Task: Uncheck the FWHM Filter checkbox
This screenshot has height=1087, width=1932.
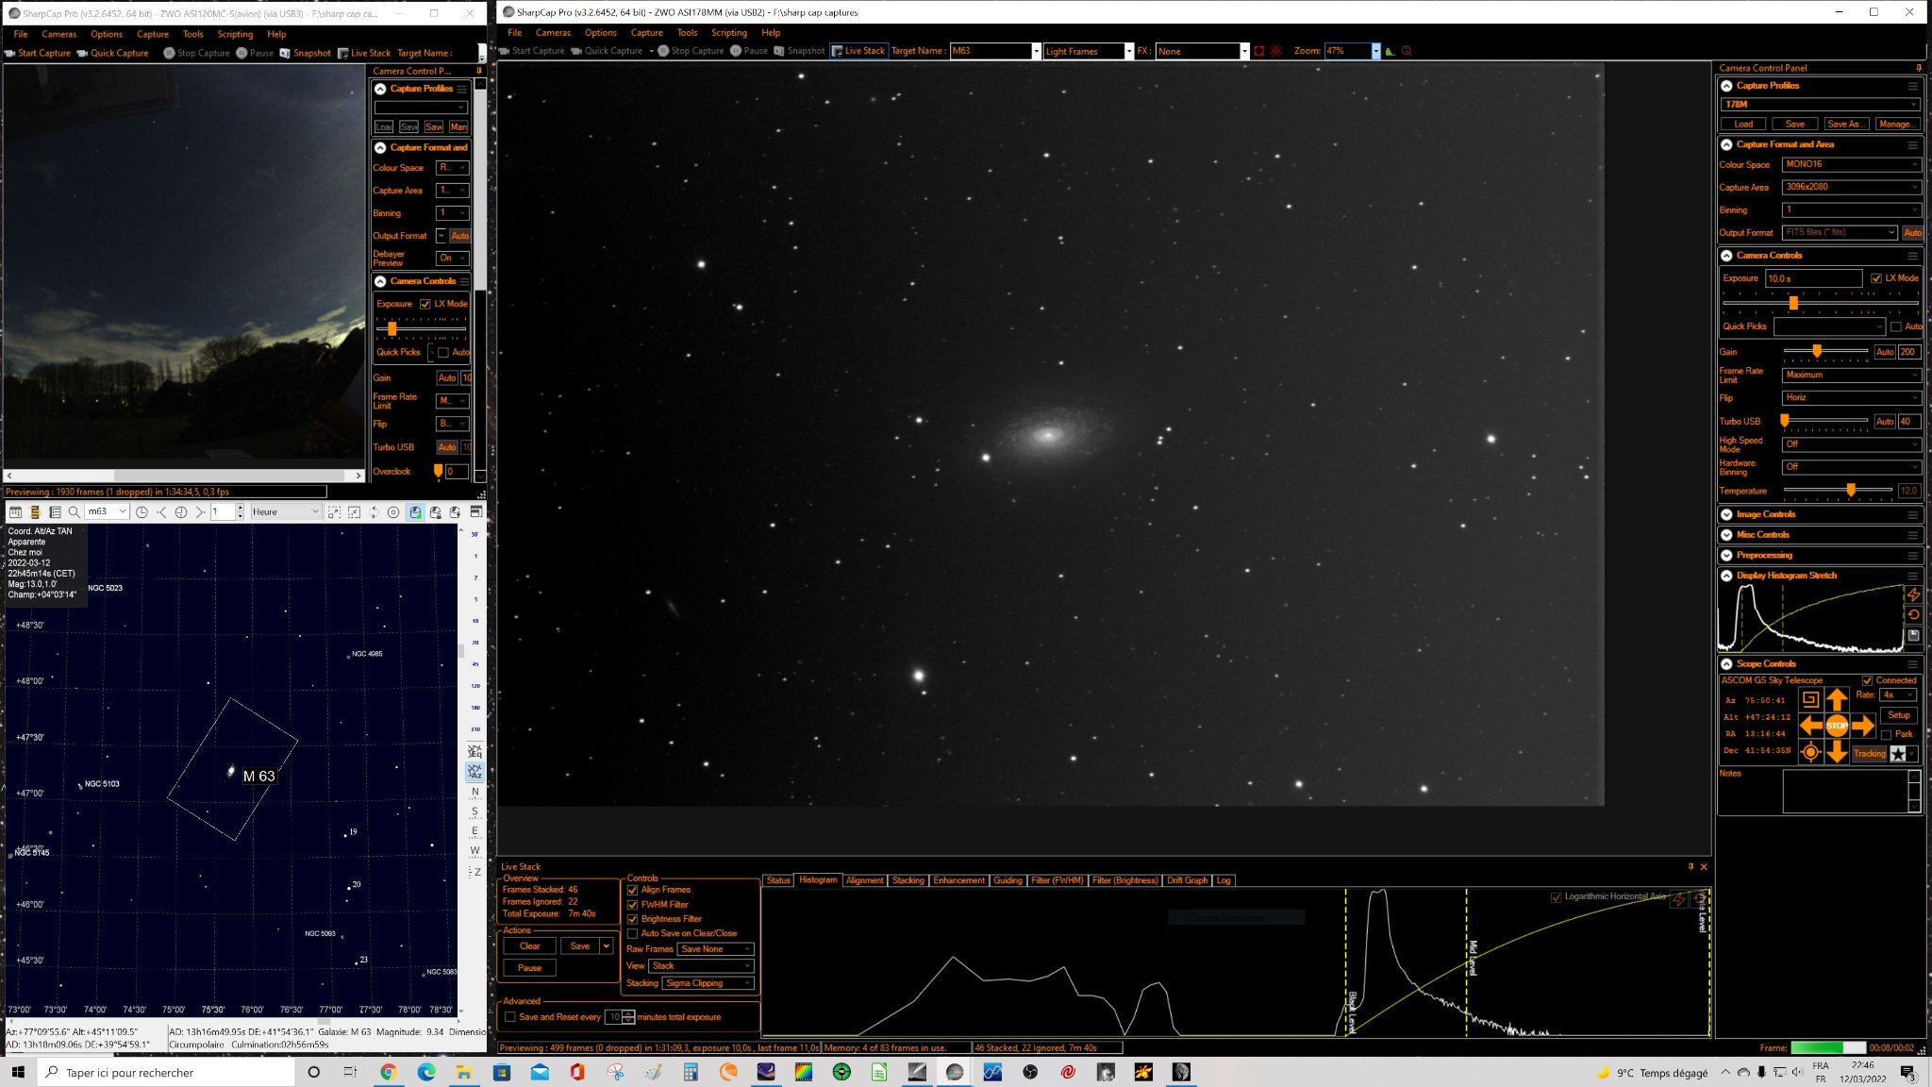Action: 632,904
